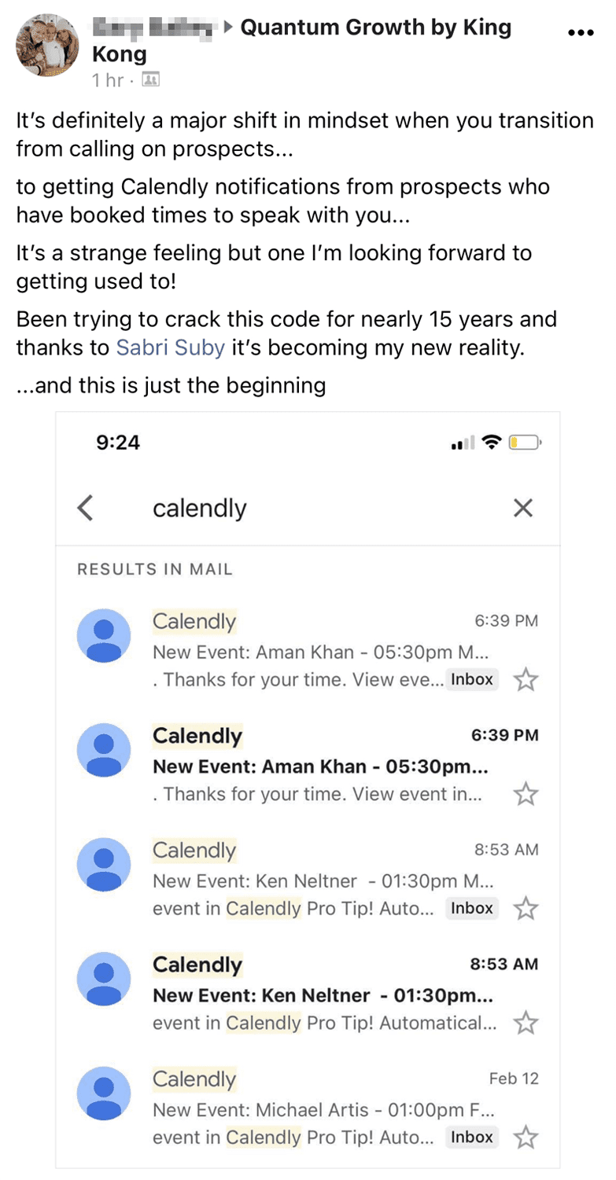Open the unread Ken Neltner 01:30pm email
This screenshot has height=1180, width=616.
coord(308,994)
